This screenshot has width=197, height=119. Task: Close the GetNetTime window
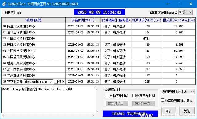click(x=191, y=4)
